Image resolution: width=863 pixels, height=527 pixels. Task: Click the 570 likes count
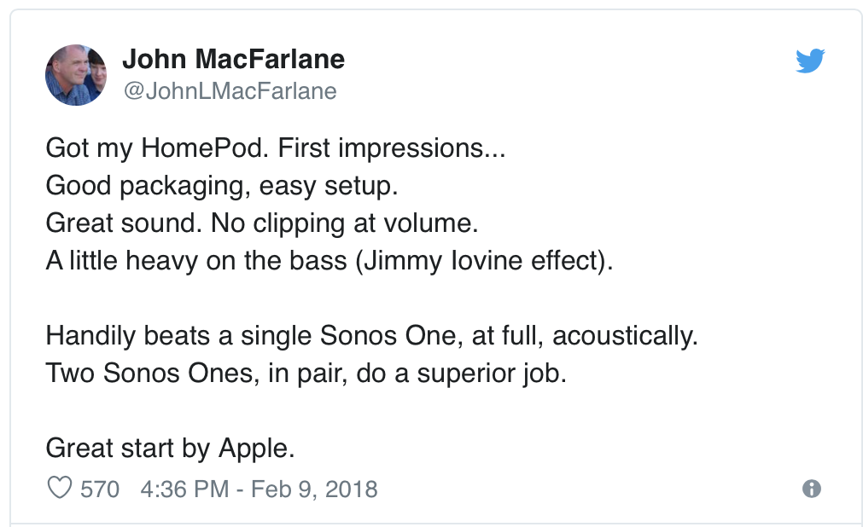[100, 489]
